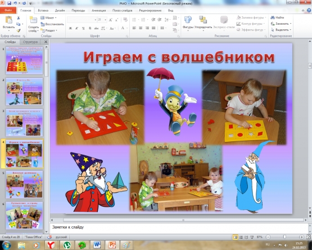
Task: Open the Shape Fill (Заливка фигуры) dropdown
Action: 251,17
